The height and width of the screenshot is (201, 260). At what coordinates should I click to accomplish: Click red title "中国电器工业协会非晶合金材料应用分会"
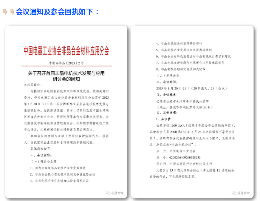point(67,51)
